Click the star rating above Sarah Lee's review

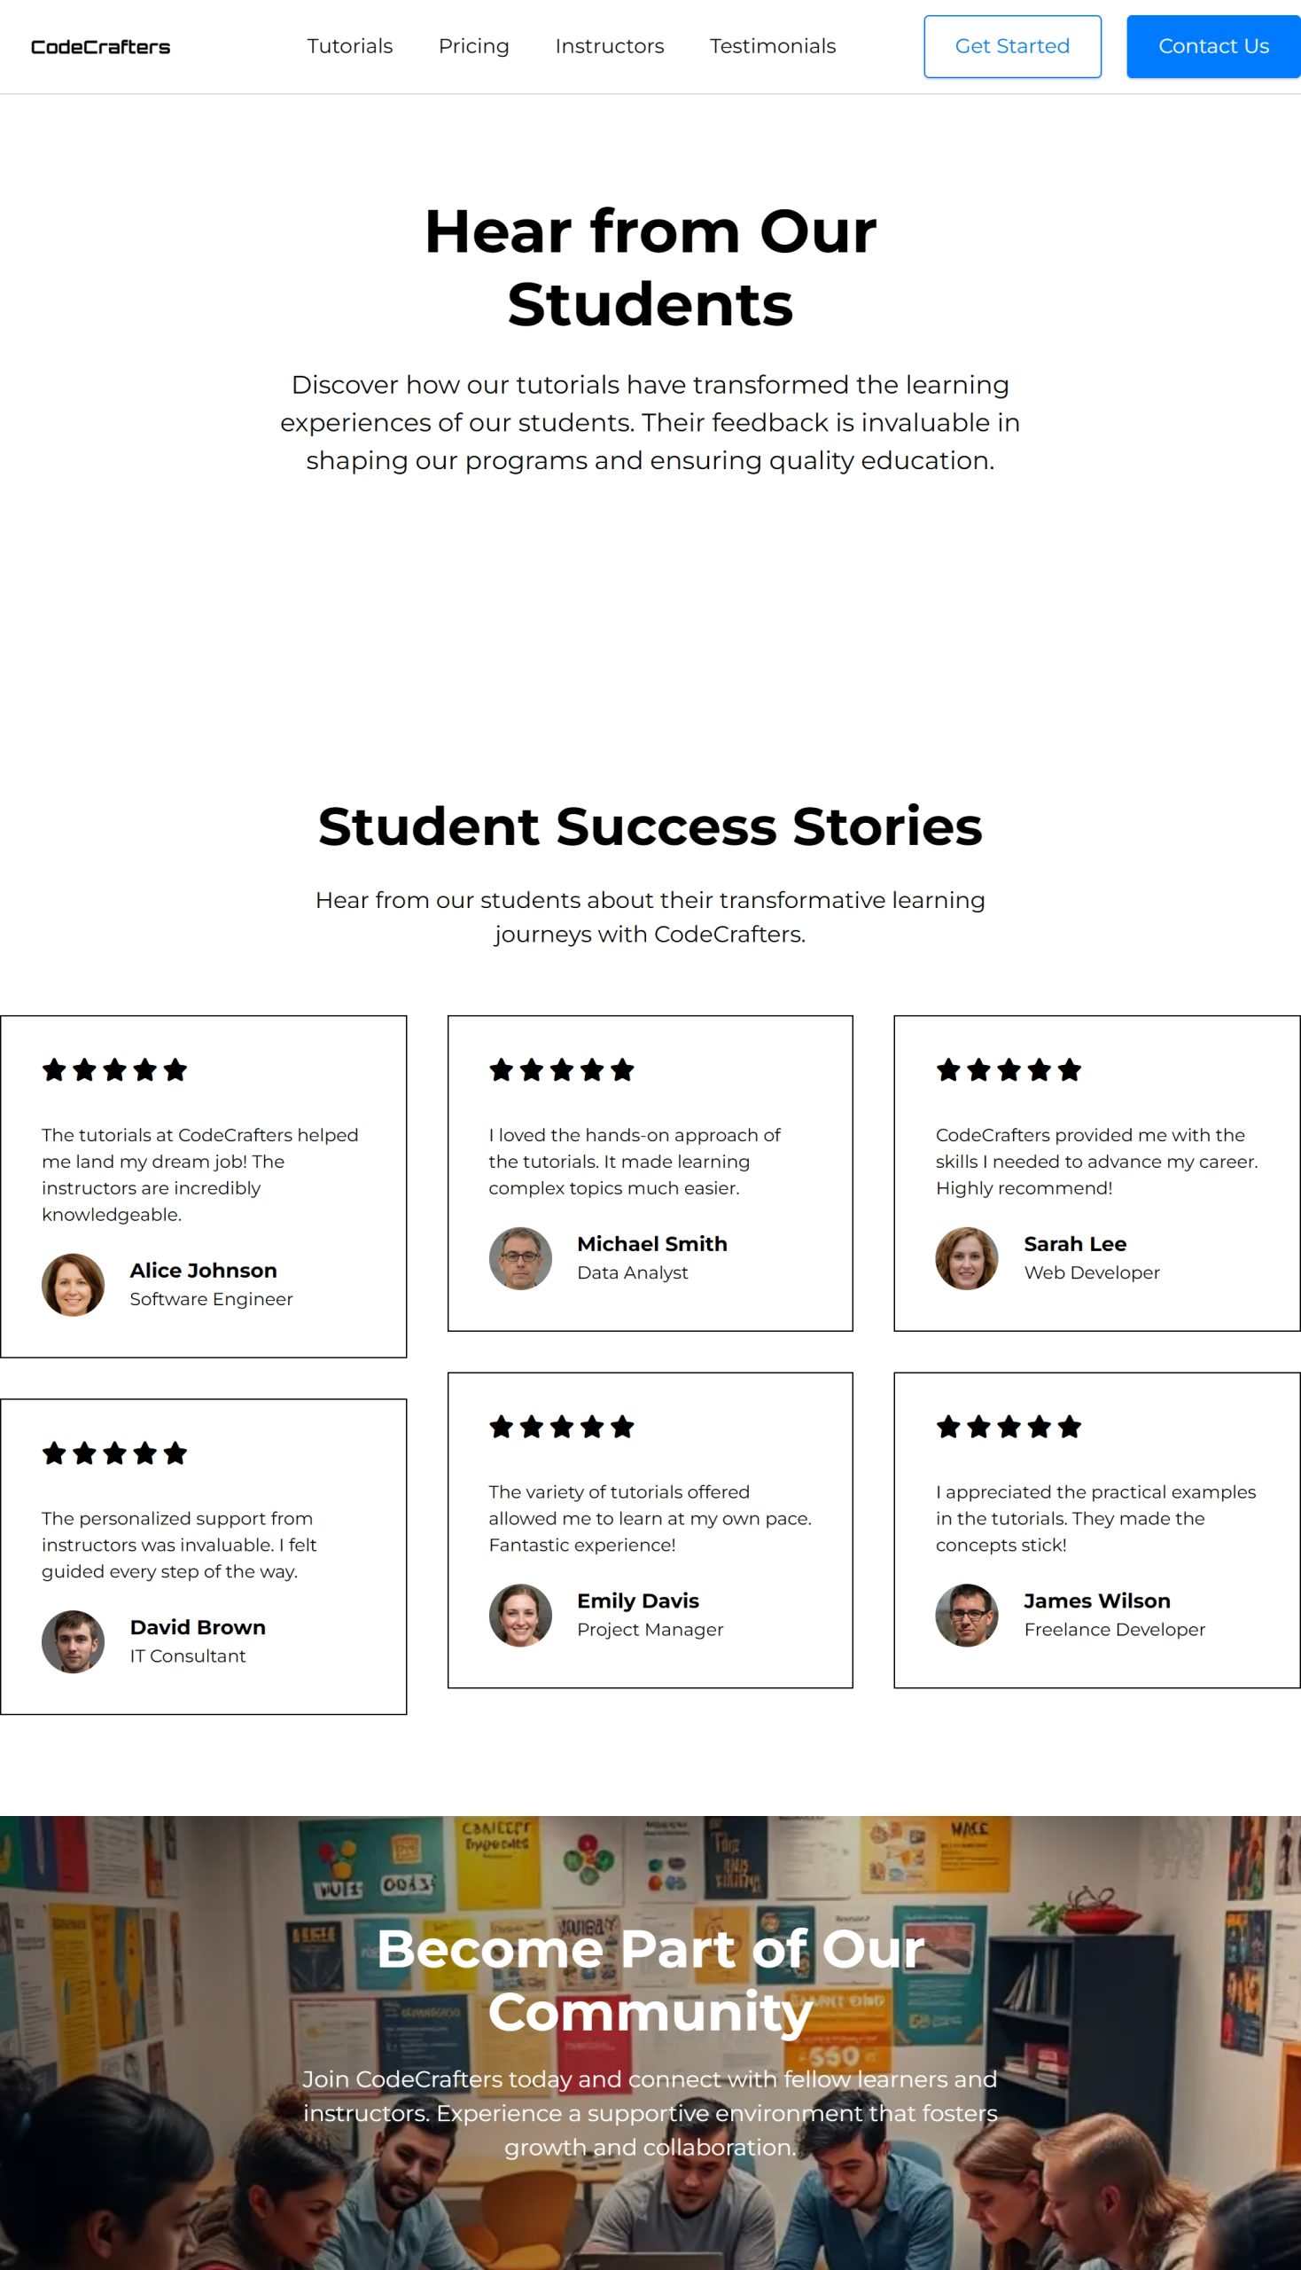click(x=1009, y=1069)
